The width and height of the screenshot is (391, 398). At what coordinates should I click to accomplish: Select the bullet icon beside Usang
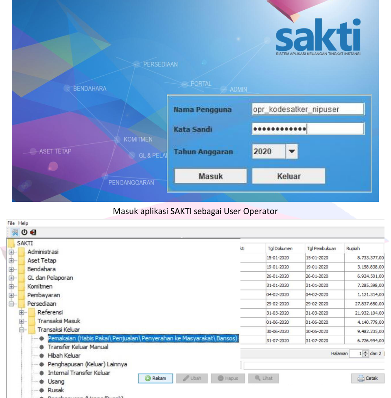point(42,382)
